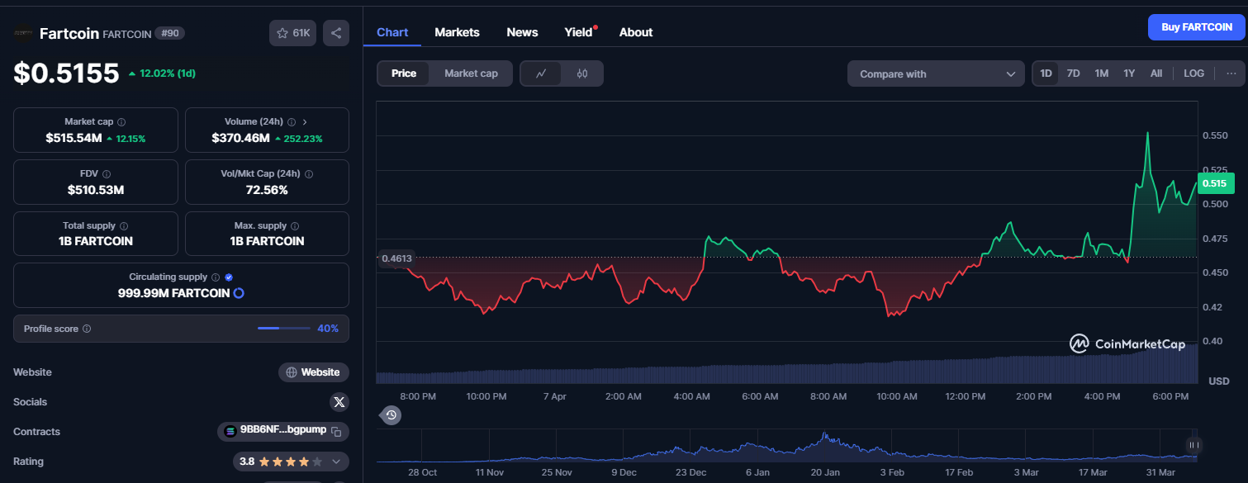The image size is (1248, 483).
Task: Open more chart options ellipsis menu
Action: click(1231, 73)
